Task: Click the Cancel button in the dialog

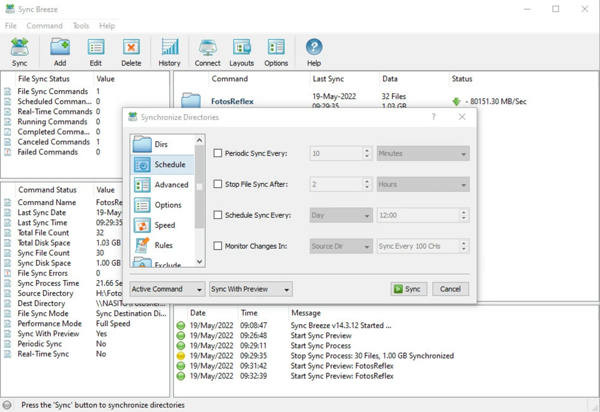Action: pyautogui.click(x=450, y=289)
